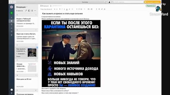This screenshot has width=170, height=95.
Task: Click the Личная эффектив note thumbnail
Action: (32, 68)
